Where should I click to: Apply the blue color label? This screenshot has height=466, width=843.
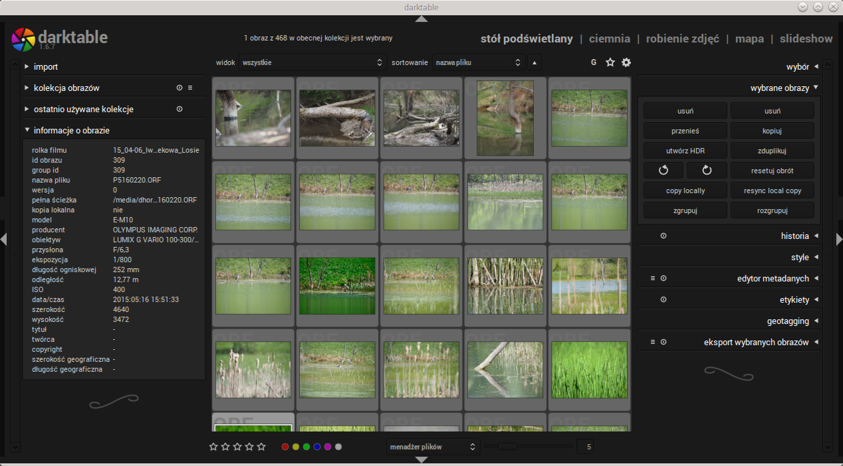[x=317, y=447]
